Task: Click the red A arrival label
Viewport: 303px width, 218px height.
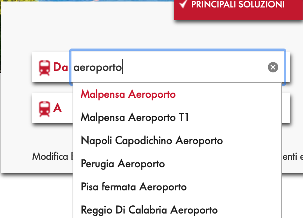Action: (57, 108)
